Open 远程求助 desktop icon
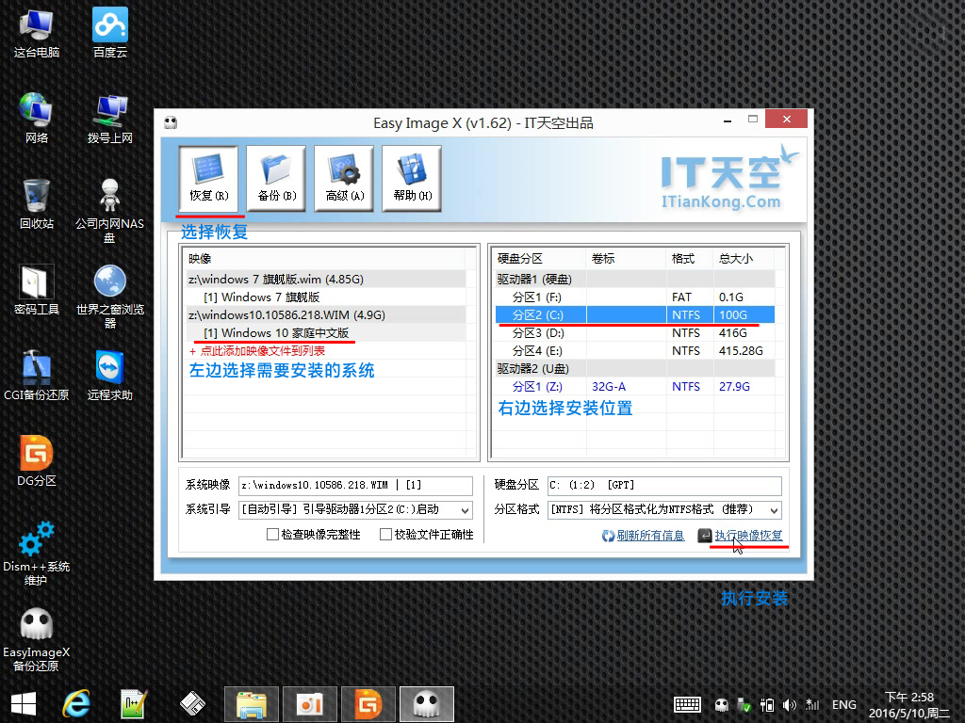Screen dimensions: 965x723 110,375
